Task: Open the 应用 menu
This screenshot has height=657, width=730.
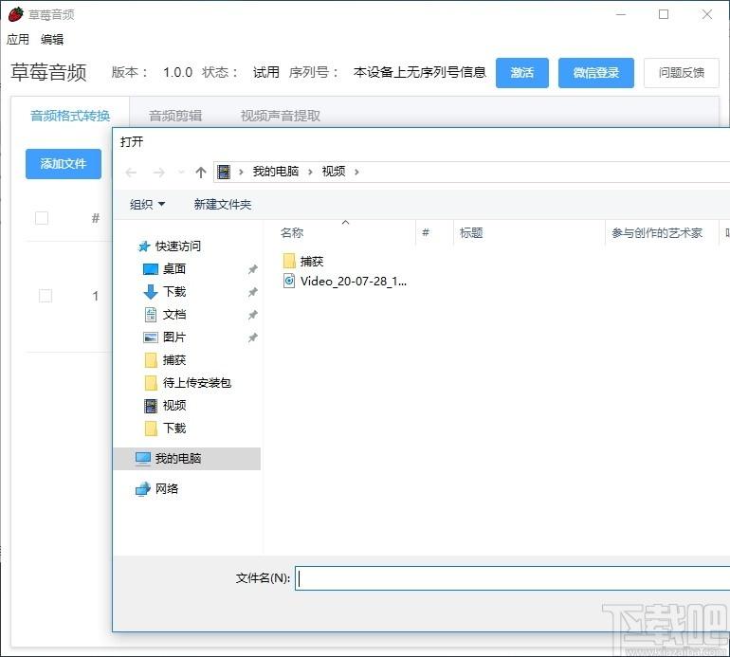Action: tap(18, 40)
